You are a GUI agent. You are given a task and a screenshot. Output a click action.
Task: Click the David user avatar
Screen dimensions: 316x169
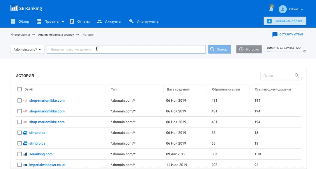283,9
